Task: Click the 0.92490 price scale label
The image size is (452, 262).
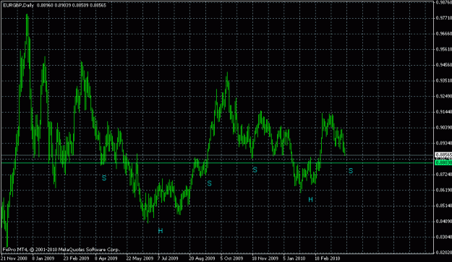Action: click(444, 96)
